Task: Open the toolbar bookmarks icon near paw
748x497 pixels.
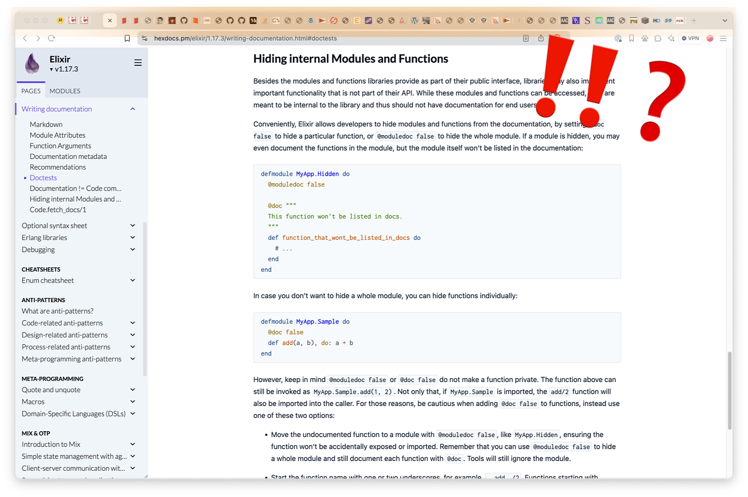Action: 631,38
